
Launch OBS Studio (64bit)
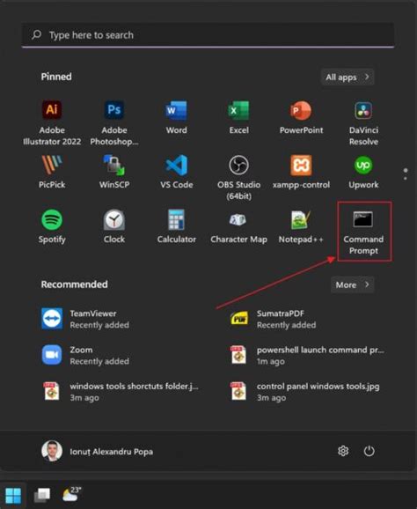point(239,177)
